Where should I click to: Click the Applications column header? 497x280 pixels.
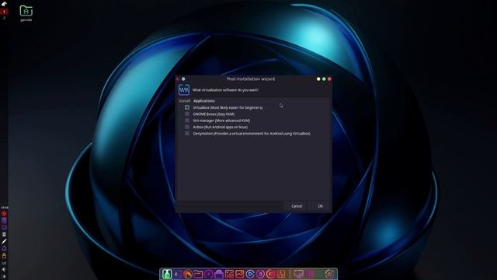coord(203,101)
